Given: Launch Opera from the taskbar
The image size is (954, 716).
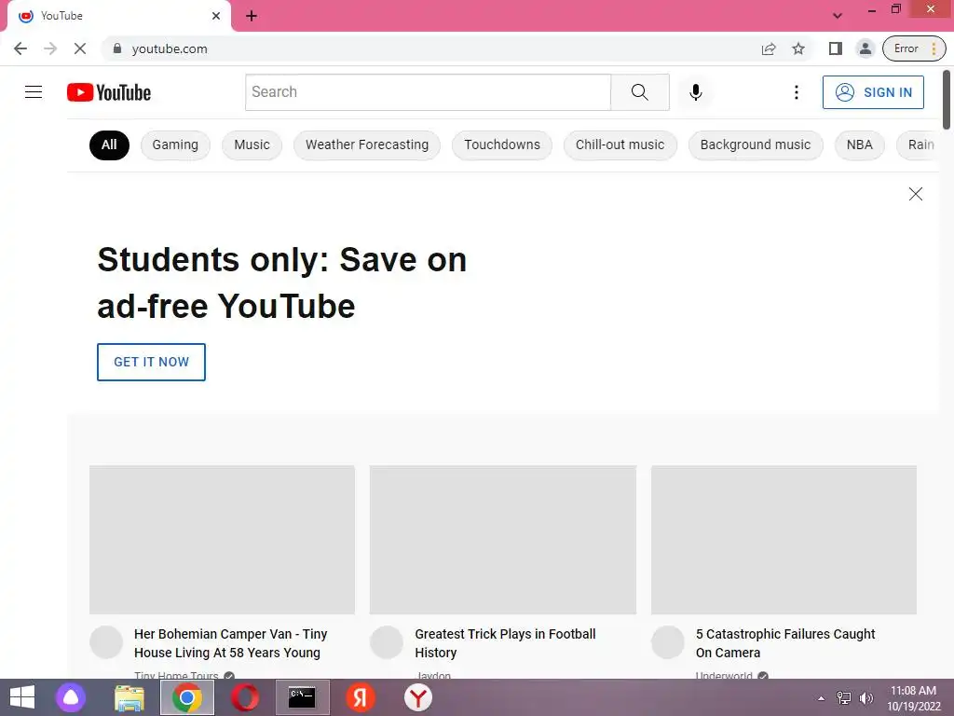Looking at the screenshot, I should pyautogui.click(x=245, y=697).
